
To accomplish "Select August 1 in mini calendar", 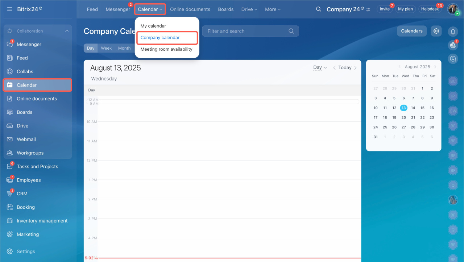I will coord(422,88).
